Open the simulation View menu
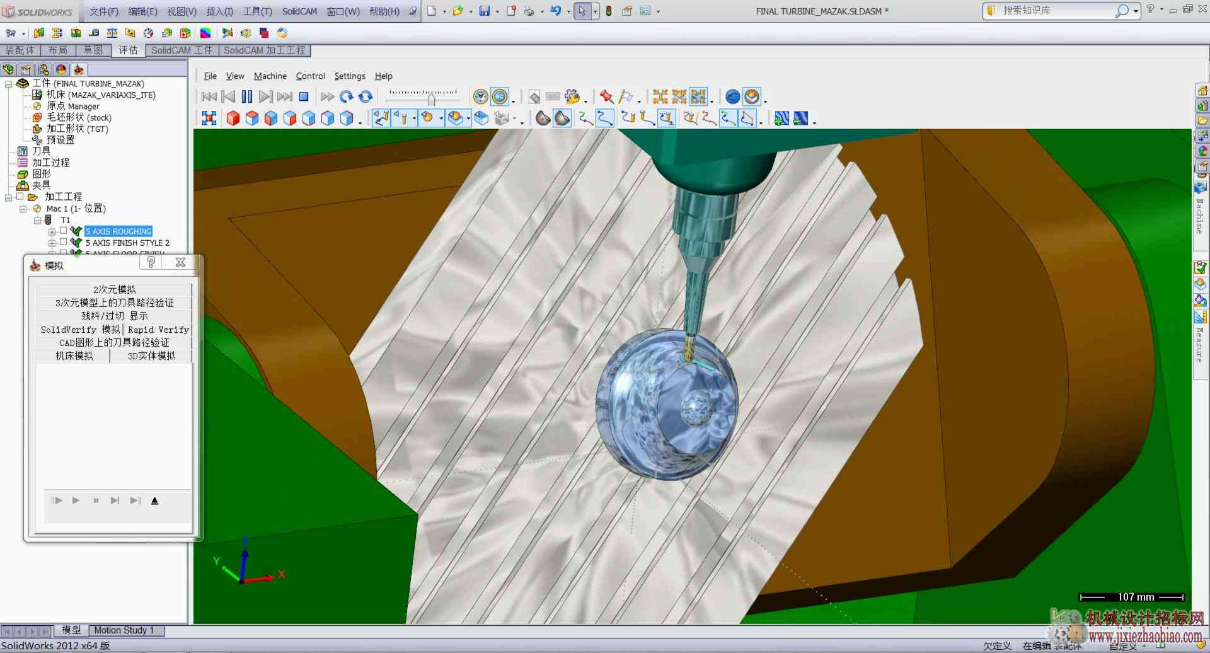The height and width of the screenshot is (653, 1210). [x=235, y=76]
